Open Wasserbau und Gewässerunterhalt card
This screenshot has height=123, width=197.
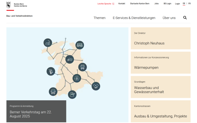coord(161,87)
